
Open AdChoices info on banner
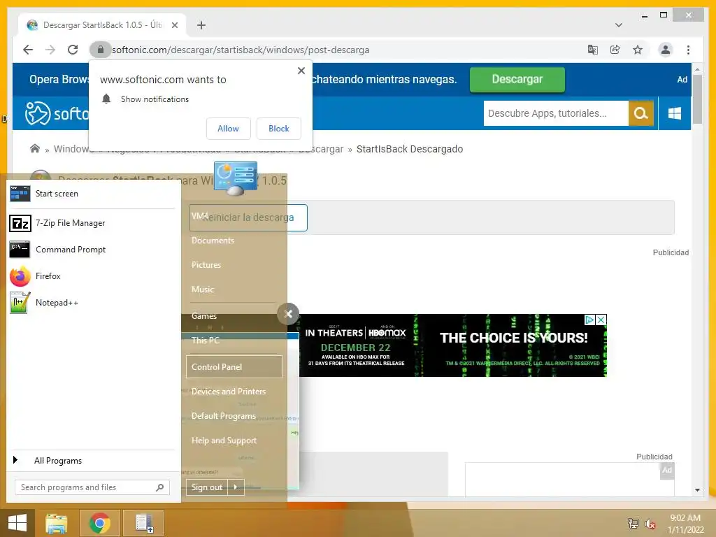[x=590, y=320]
